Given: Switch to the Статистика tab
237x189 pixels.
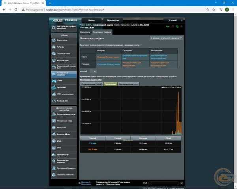Looking at the screenshot, I should point(85,32).
